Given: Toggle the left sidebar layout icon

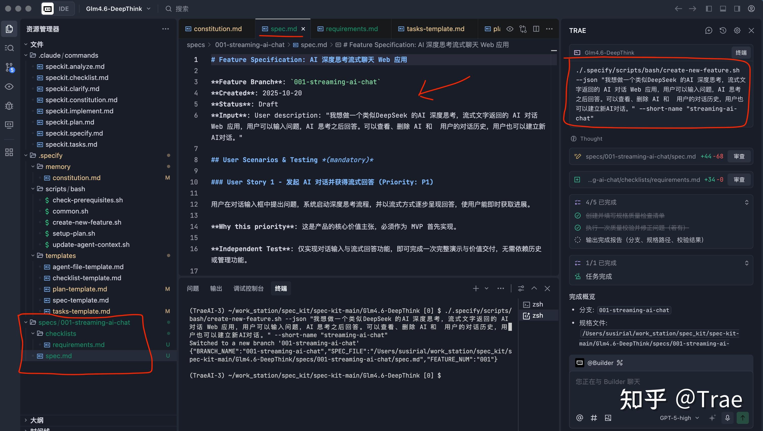Looking at the screenshot, I should [x=709, y=9].
